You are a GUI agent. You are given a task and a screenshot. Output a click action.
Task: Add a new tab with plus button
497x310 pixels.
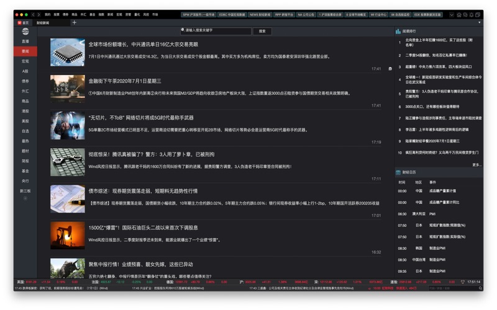[x=74, y=22]
